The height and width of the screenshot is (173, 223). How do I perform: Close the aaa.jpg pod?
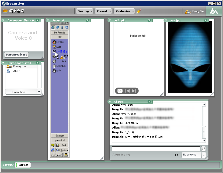coord(205,20)
